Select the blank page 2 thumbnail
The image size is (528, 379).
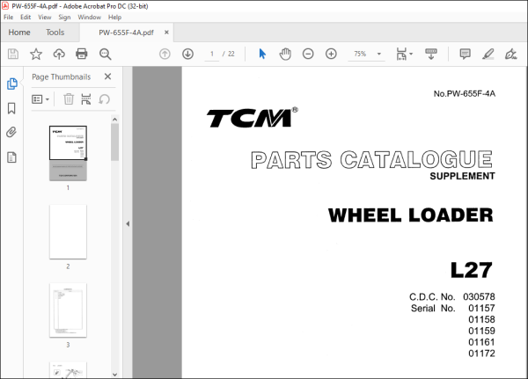(x=68, y=231)
